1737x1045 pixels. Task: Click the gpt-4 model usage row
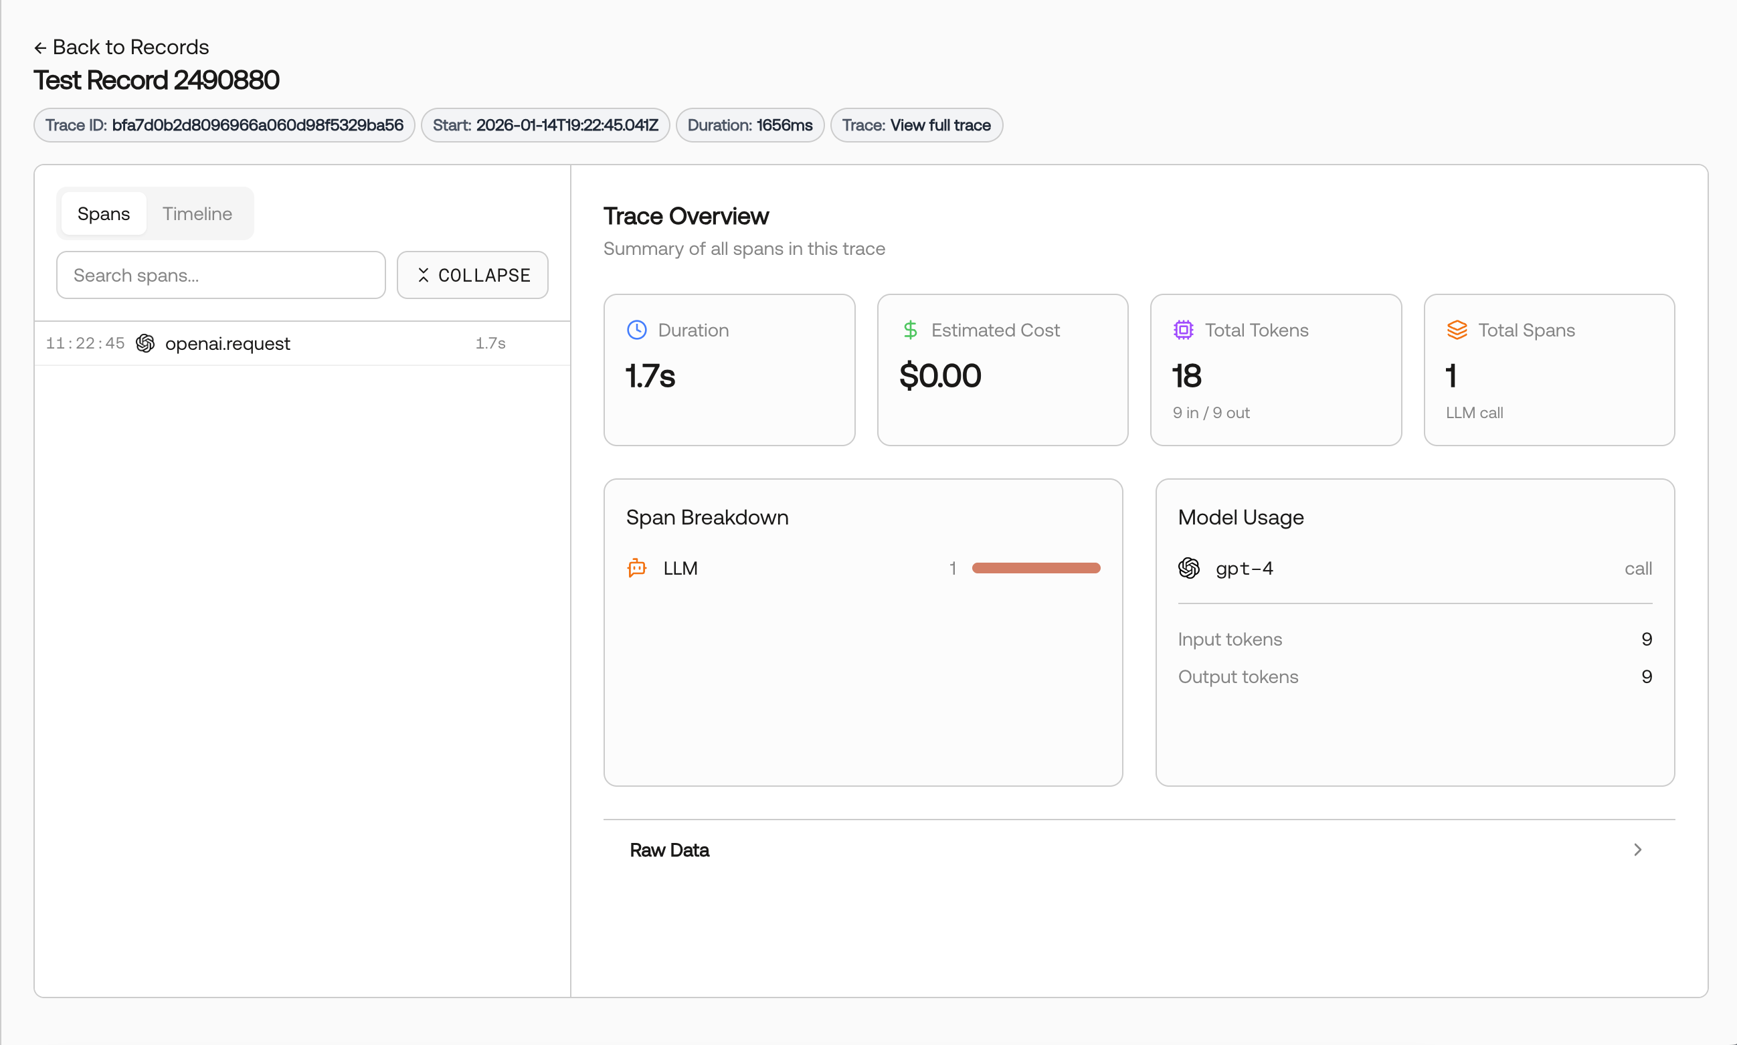point(1414,567)
